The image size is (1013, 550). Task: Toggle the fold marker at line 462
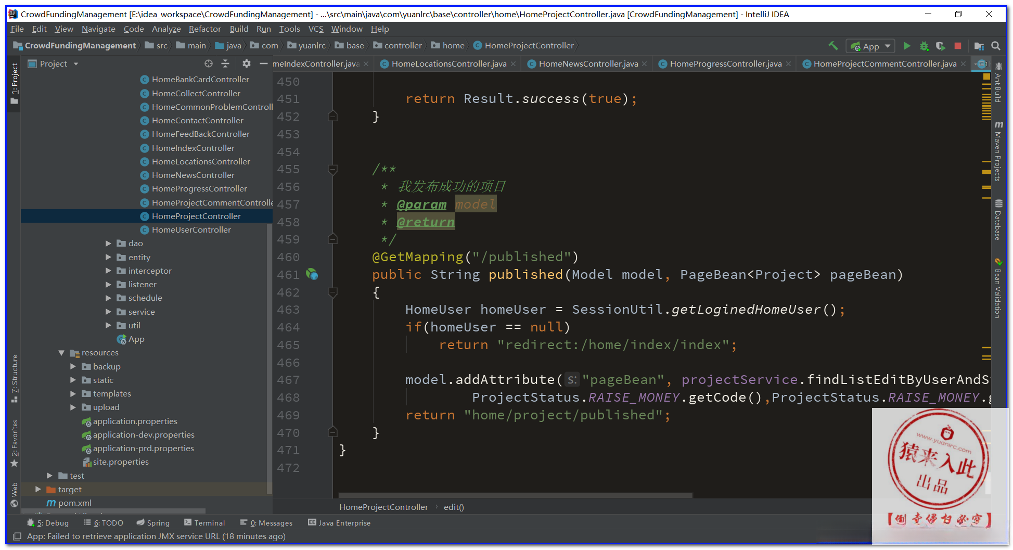(x=333, y=292)
